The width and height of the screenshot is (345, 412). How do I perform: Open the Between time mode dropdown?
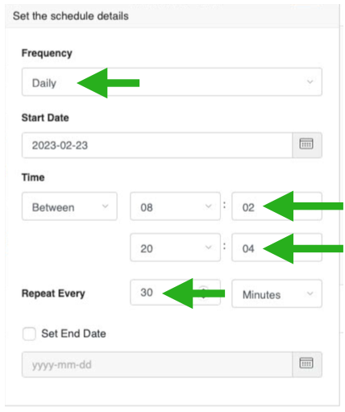[69, 206]
